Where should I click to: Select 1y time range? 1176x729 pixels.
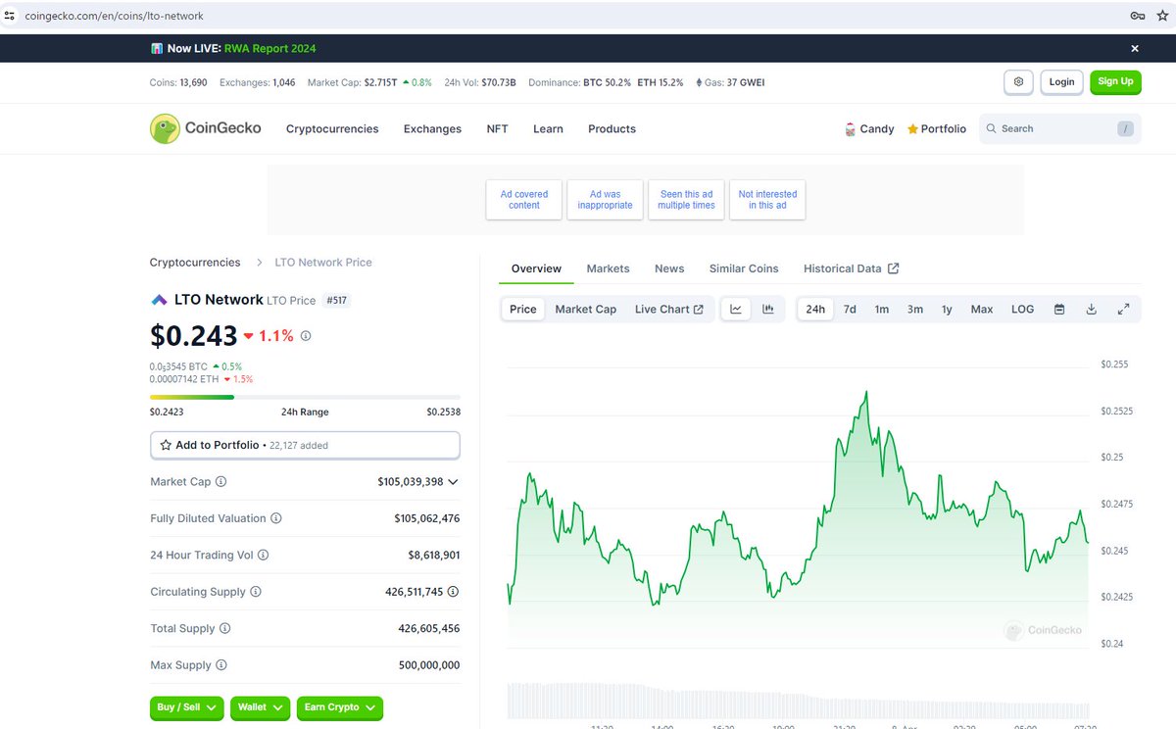tap(947, 309)
